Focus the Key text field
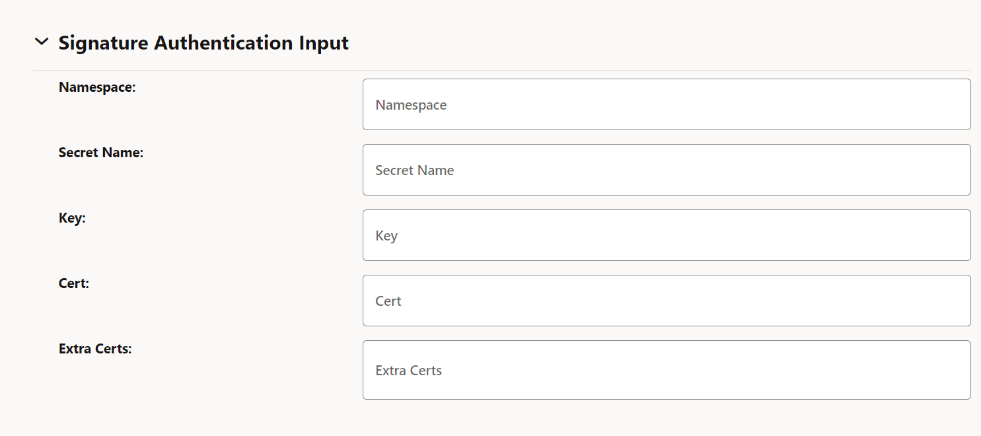The image size is (981, 436). point(666,235)
